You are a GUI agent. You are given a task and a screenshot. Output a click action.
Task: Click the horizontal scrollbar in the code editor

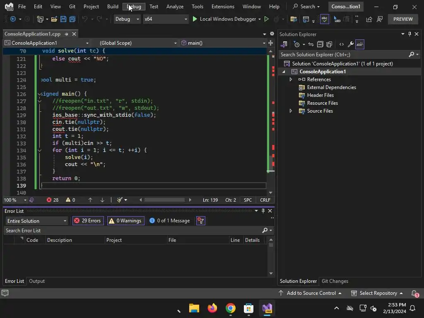165,200
